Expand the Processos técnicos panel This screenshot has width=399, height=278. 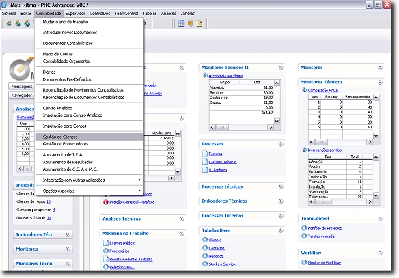(x=281, y=186)
